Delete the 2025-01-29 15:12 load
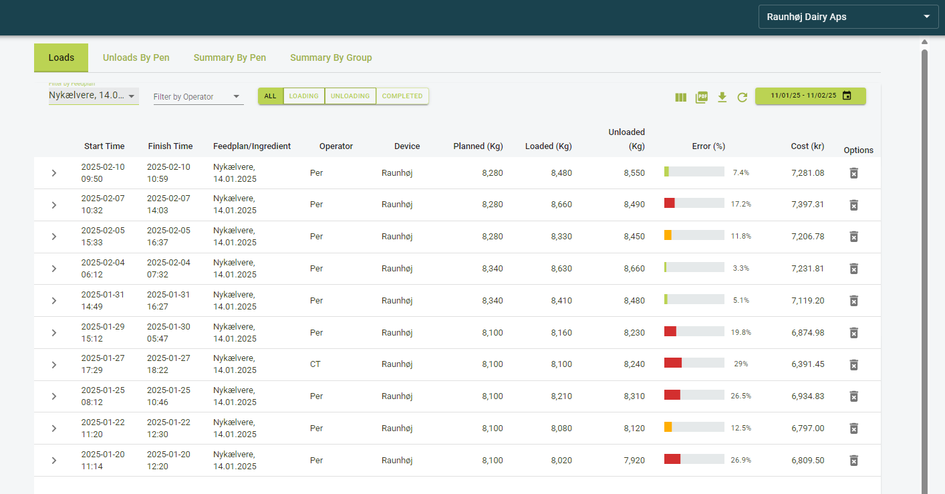The image size is (945, 494). tap(853, 333)
